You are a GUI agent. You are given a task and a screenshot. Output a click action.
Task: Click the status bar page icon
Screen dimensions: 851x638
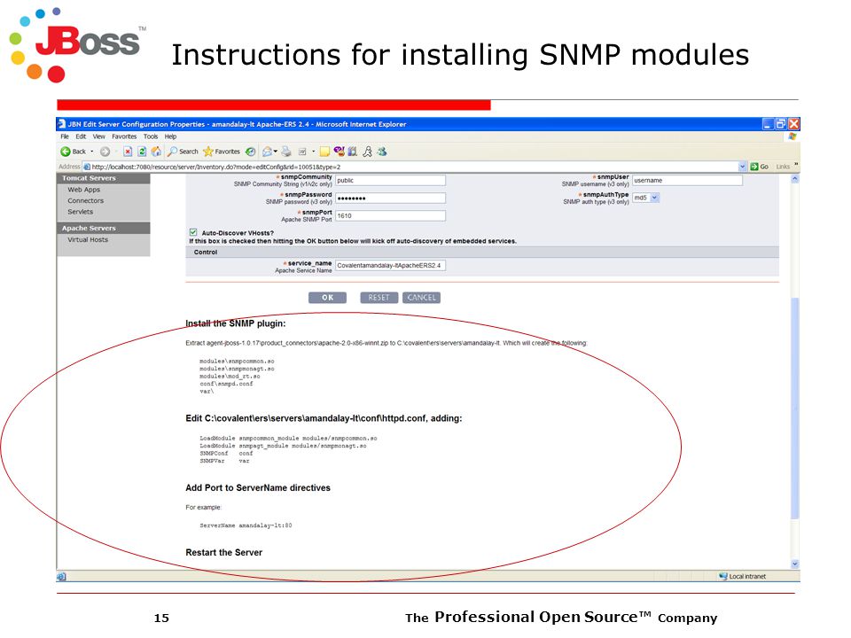tap(61, 577)
